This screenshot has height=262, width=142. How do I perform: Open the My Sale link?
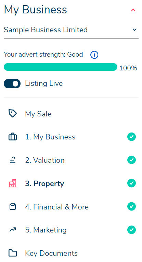coord(38,114)
